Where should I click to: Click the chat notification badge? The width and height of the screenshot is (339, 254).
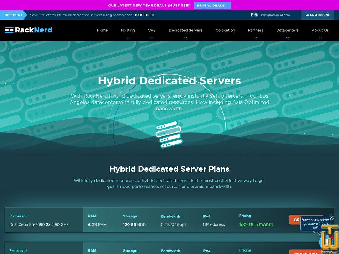(x=330, y=237)
